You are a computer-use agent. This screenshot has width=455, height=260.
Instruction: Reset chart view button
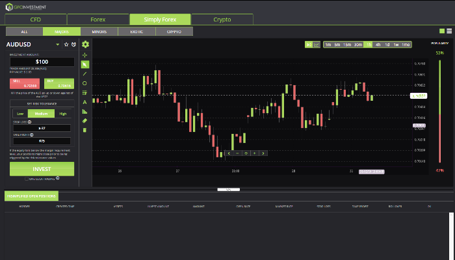246,153
